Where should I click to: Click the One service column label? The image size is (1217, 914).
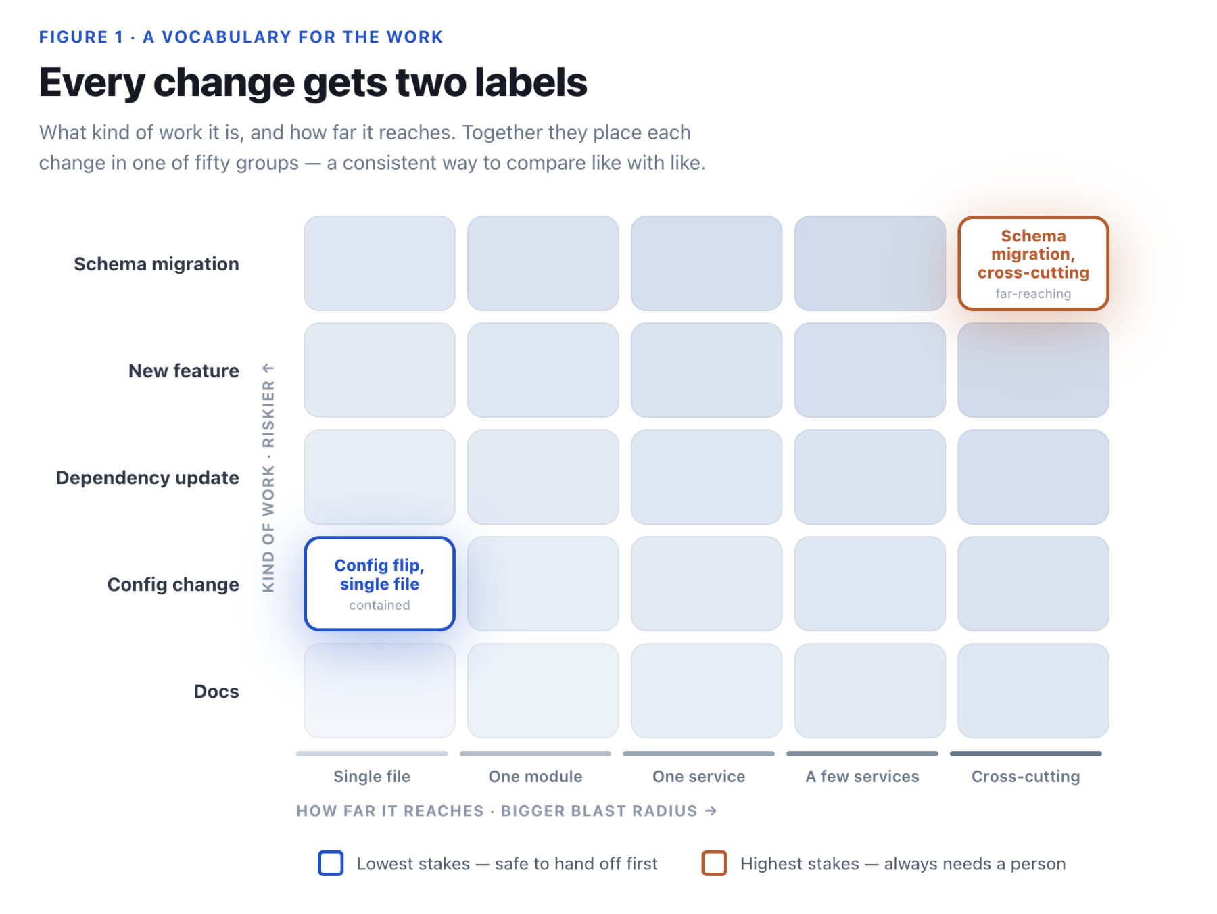[699, 776]
